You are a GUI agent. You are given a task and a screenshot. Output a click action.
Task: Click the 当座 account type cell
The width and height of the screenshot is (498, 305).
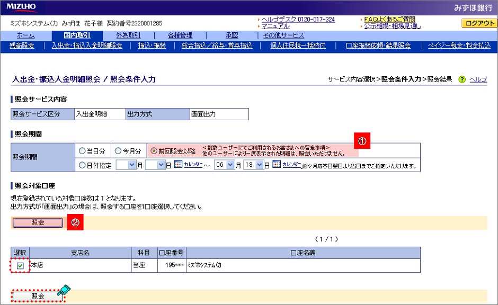144,266
